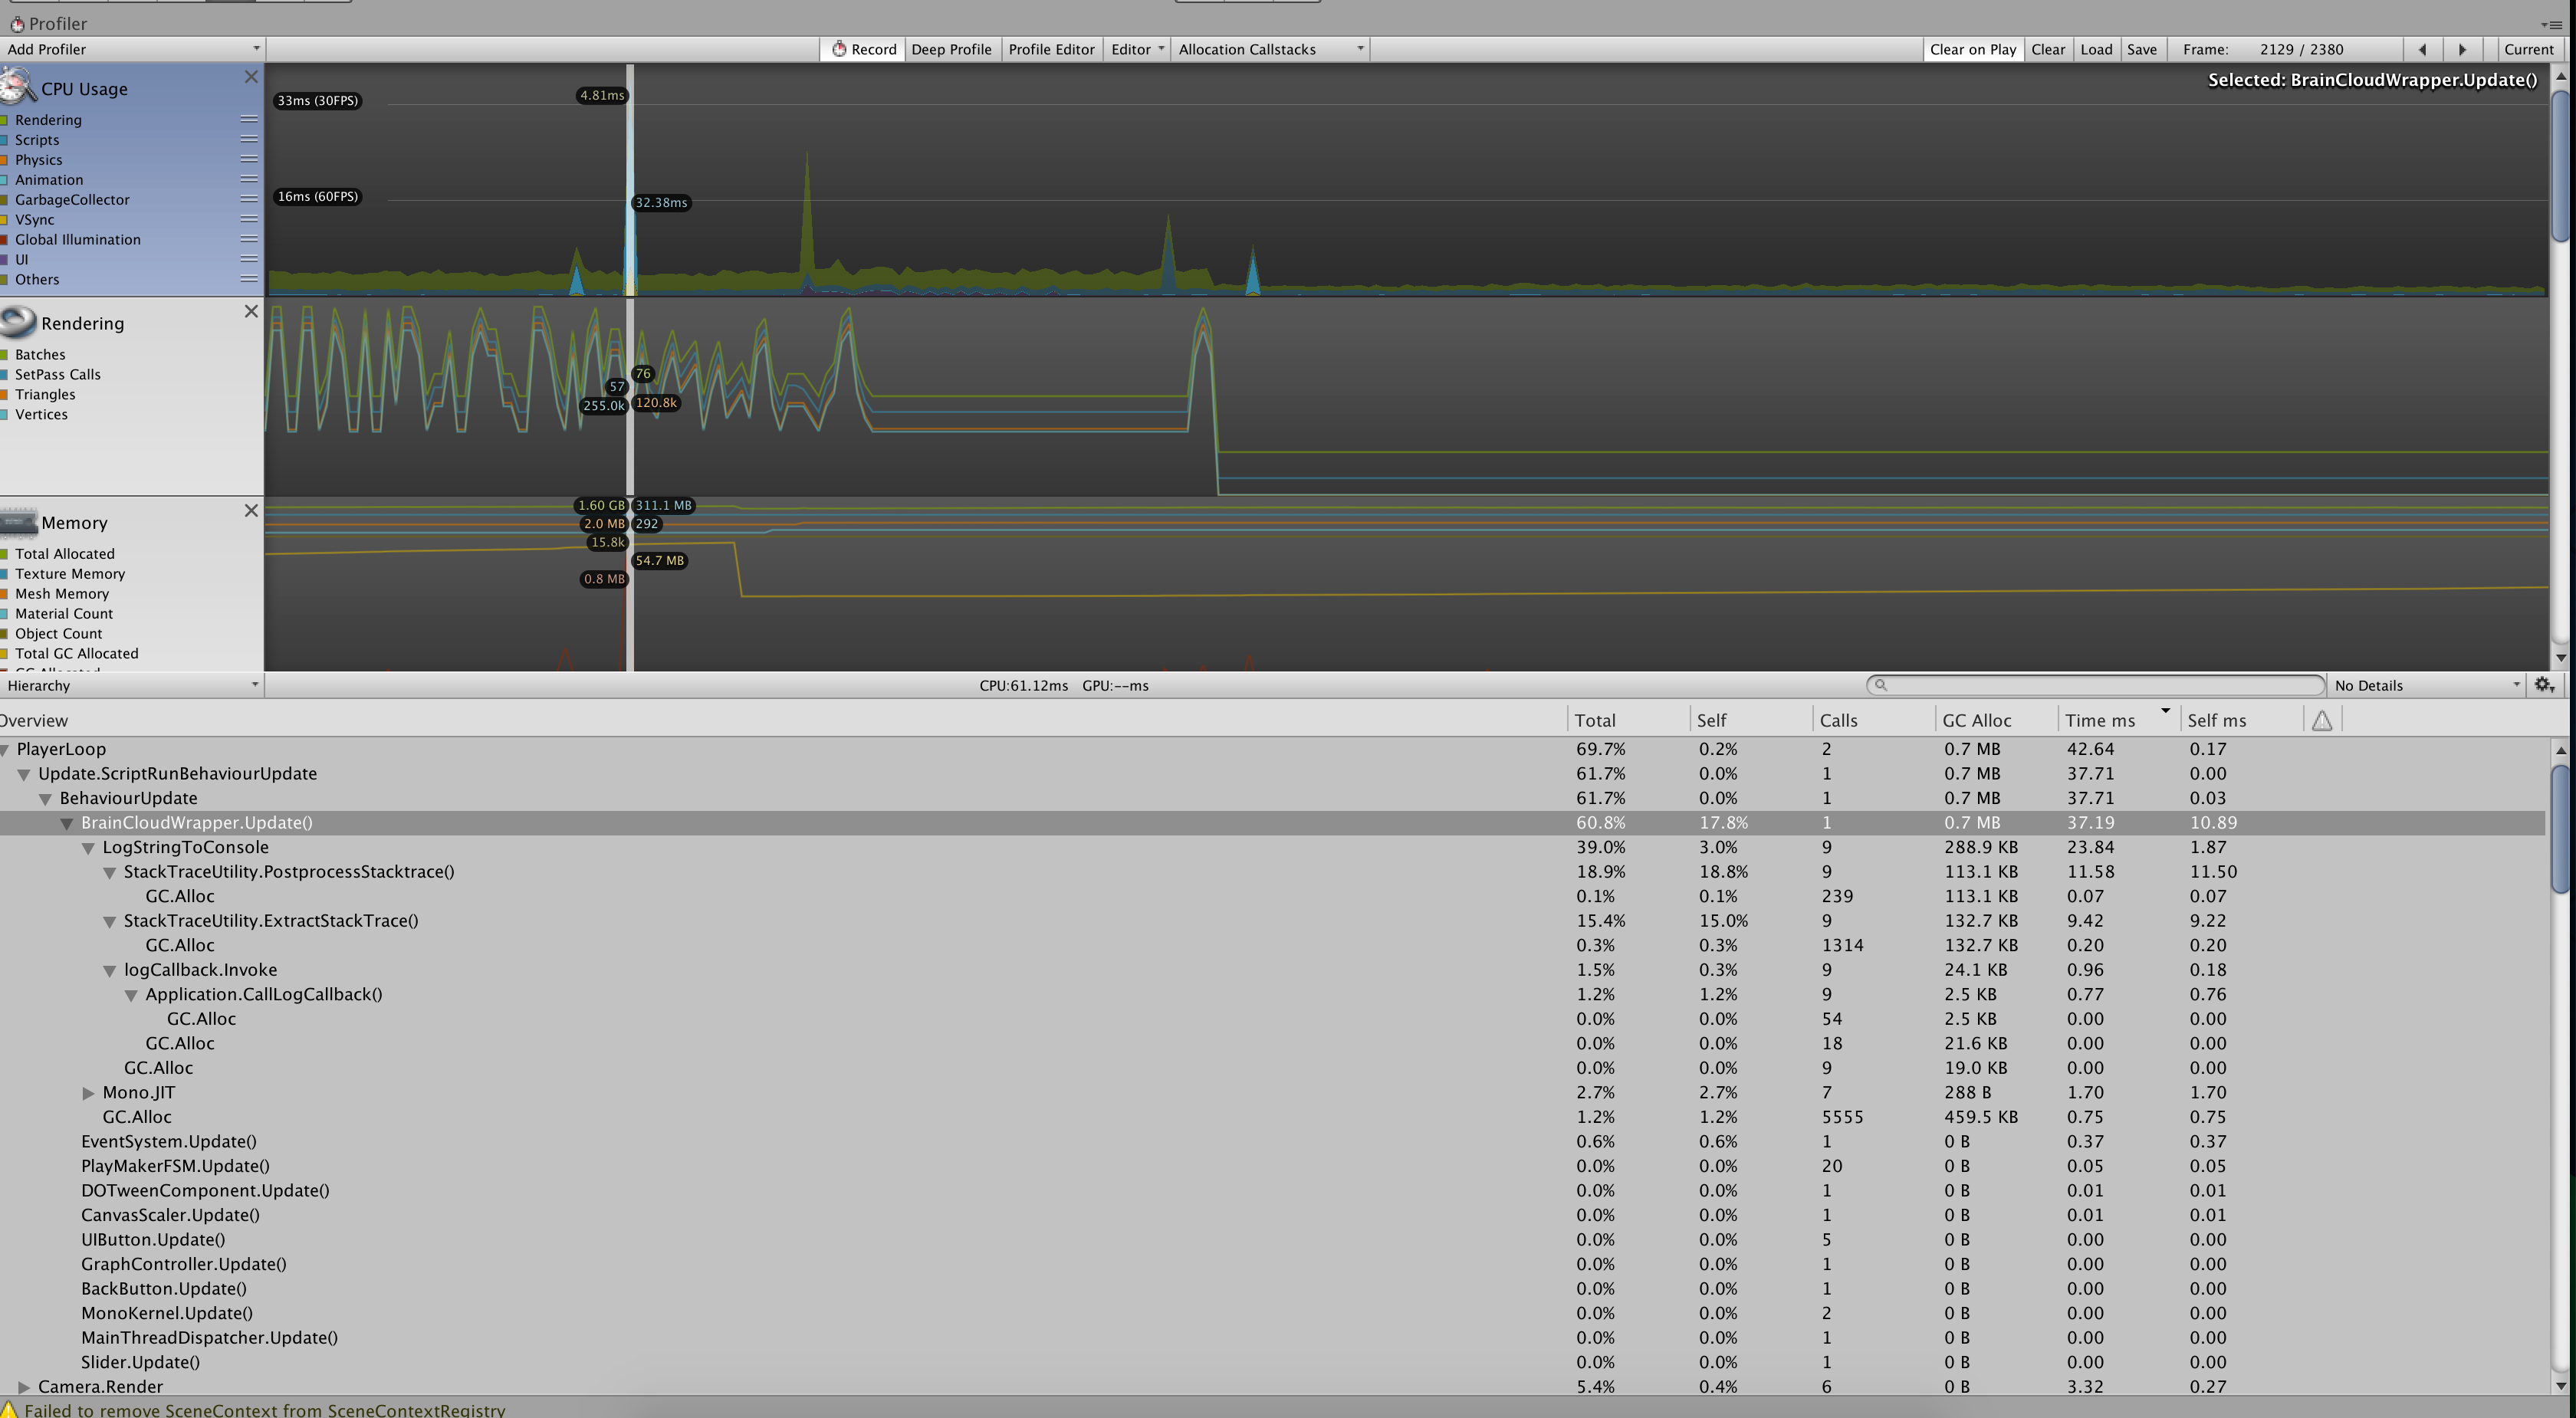Click the hierarchy search field
Screen dimensions: 2576x1418
click(2090, 685)
